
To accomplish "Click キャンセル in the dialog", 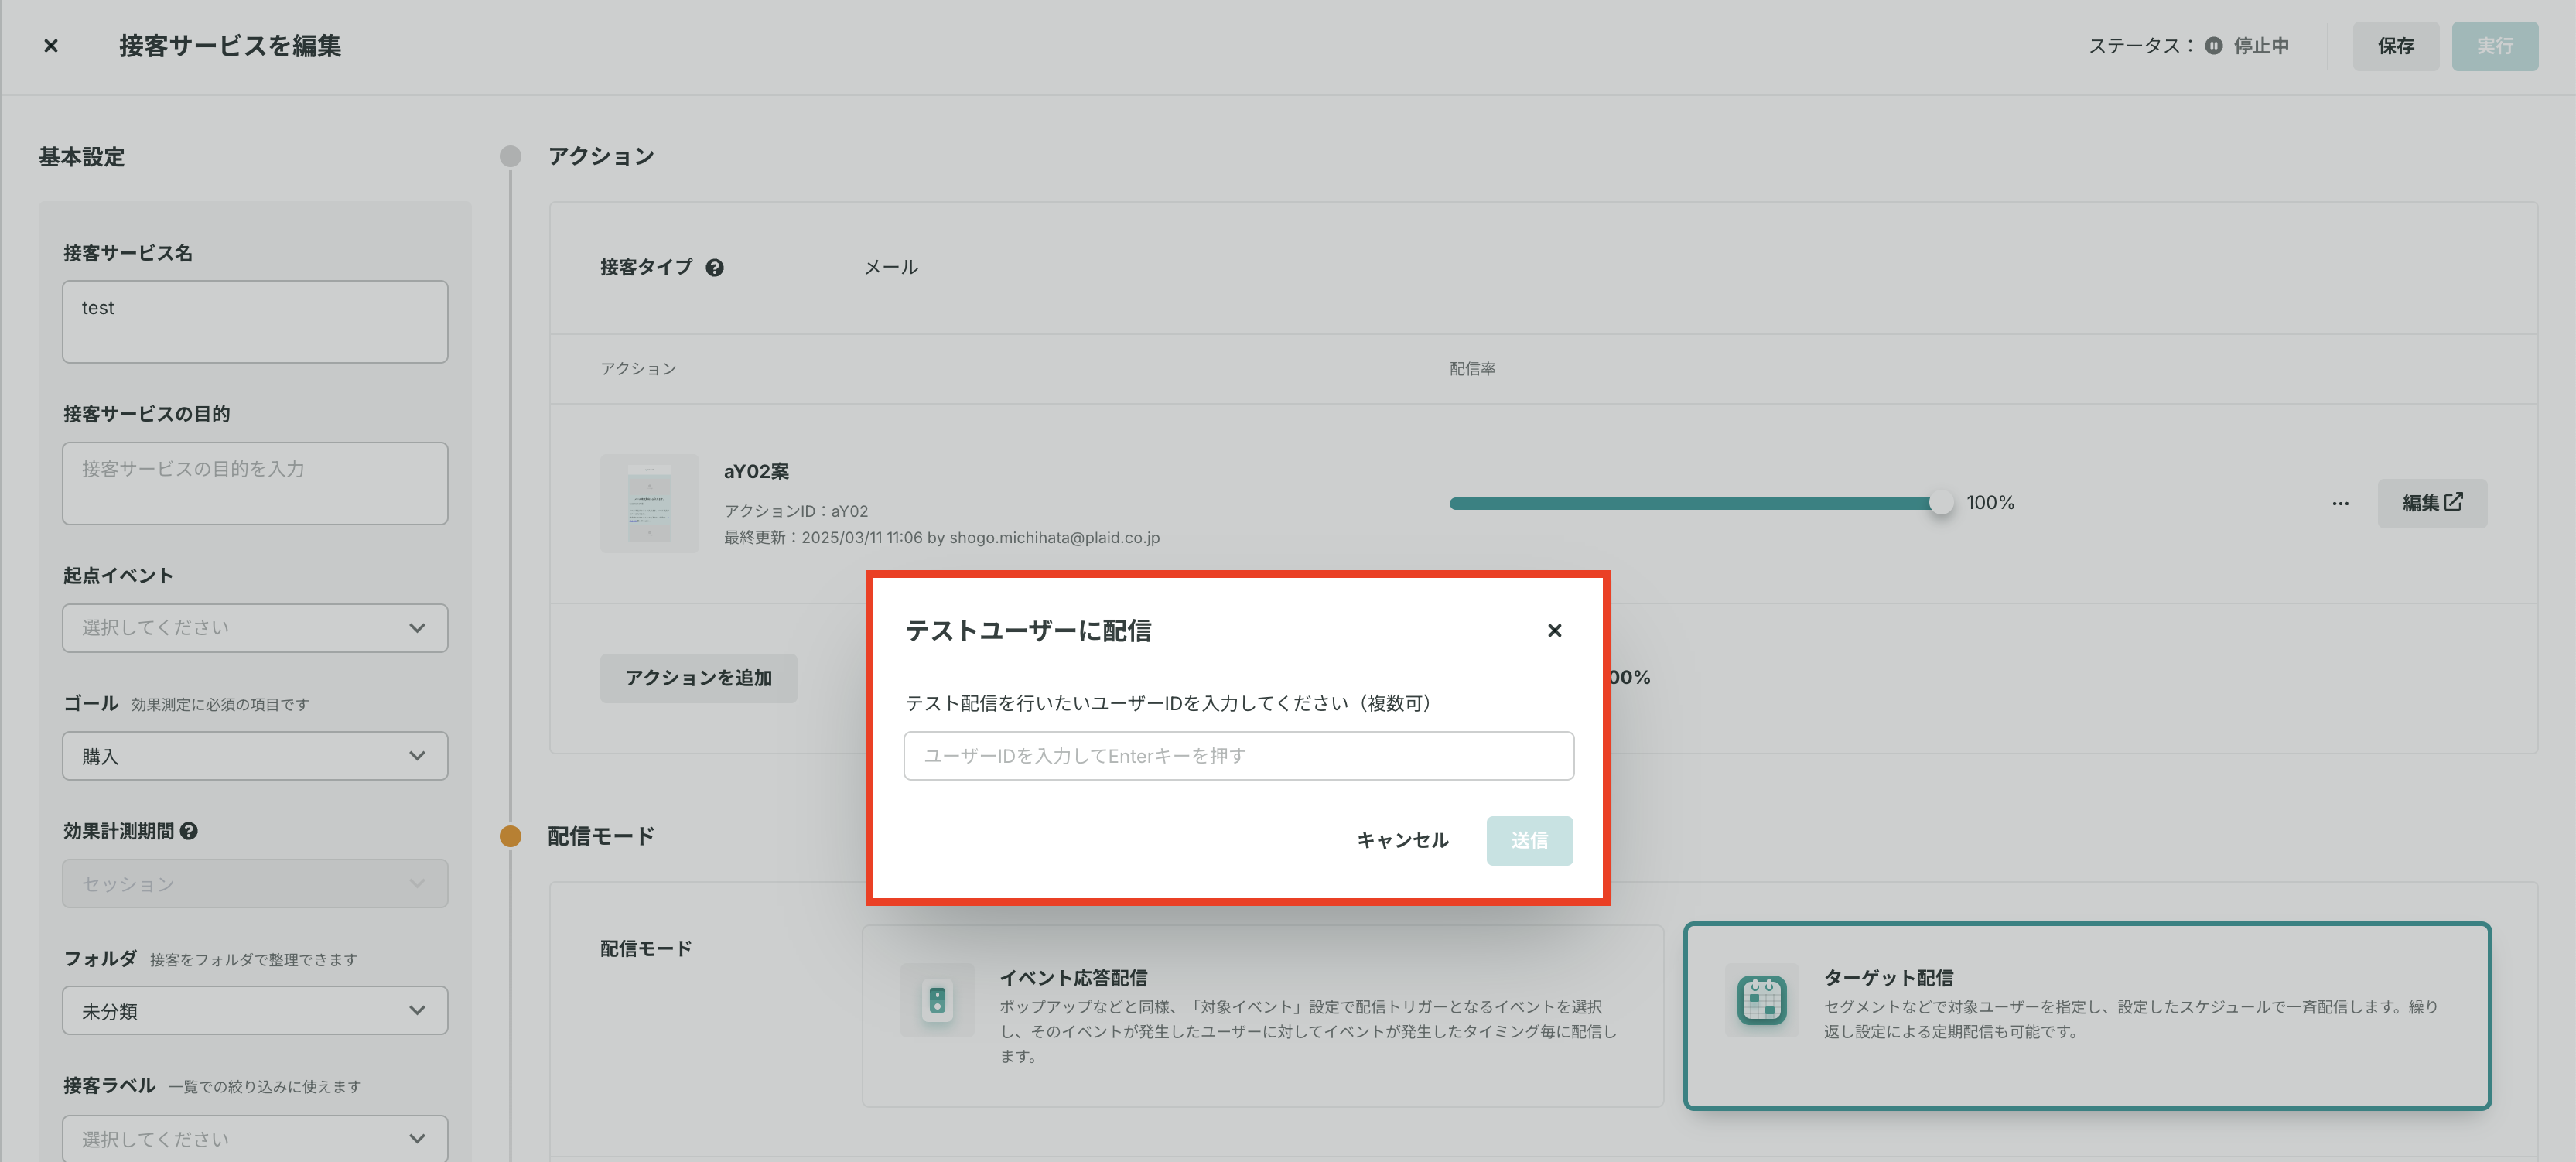I will coord(1402,840).
